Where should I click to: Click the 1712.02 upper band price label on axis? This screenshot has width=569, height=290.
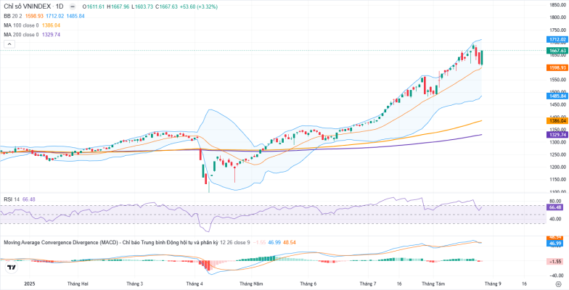[x=557, y=39]
